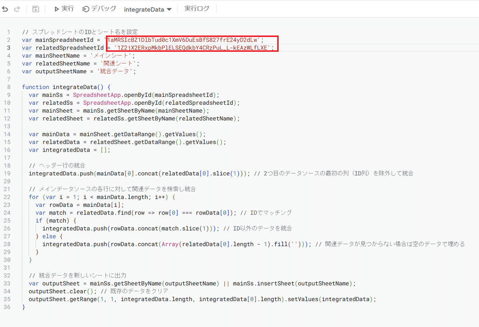Save the project with floppy disk icon
Viewport: 479px width, 327px height.
[36, 9]
